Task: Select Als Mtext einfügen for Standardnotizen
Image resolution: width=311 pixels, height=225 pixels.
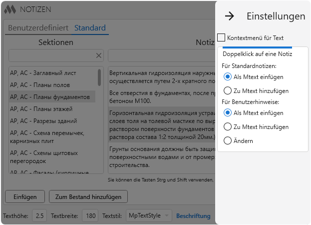Action: pyautogui.click(x=228, y=77)
